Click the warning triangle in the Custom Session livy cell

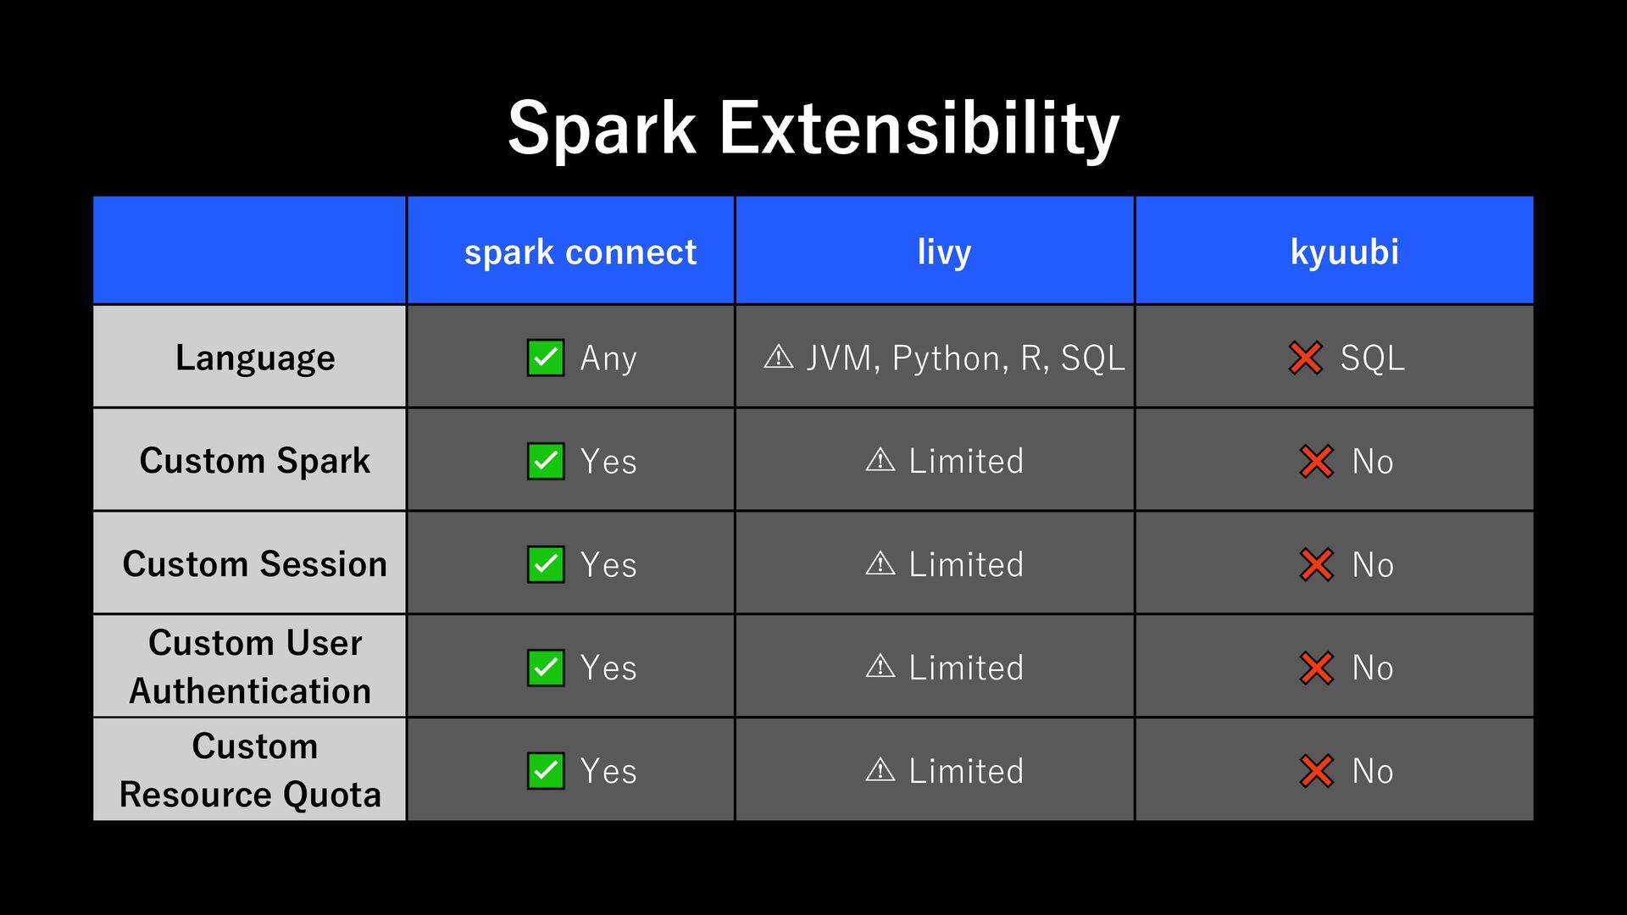click(x=880, y=563)
